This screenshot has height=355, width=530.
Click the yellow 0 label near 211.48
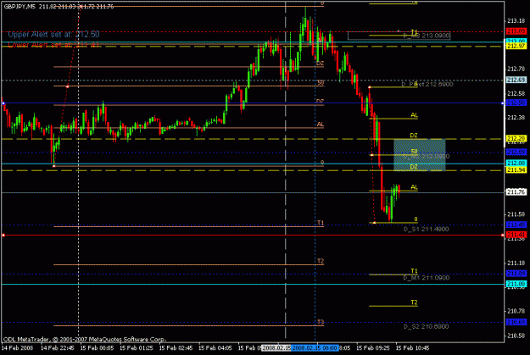point(416,219)
